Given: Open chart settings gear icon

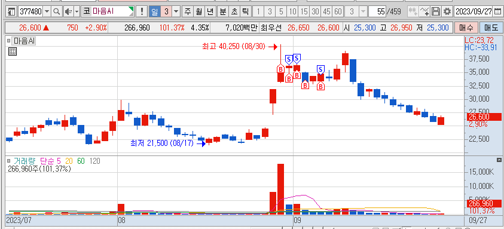Looking at the screenshot, I should [447, 12].
